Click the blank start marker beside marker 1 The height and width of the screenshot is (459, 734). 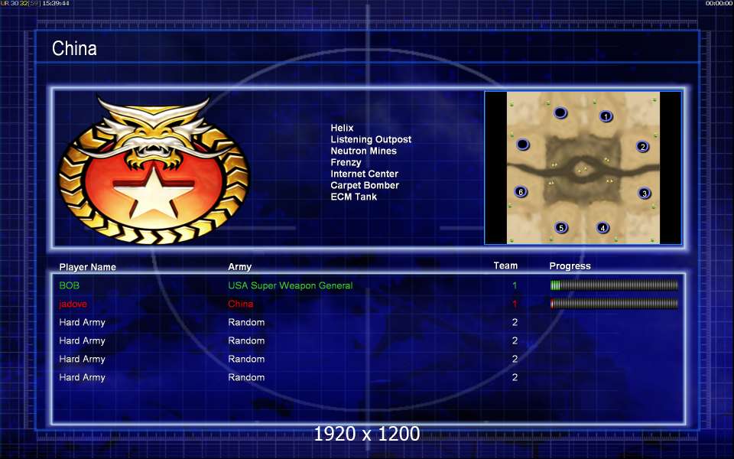point(560,112)
